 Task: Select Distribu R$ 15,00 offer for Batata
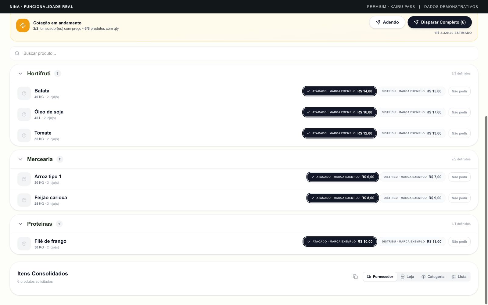pos(412,91)
